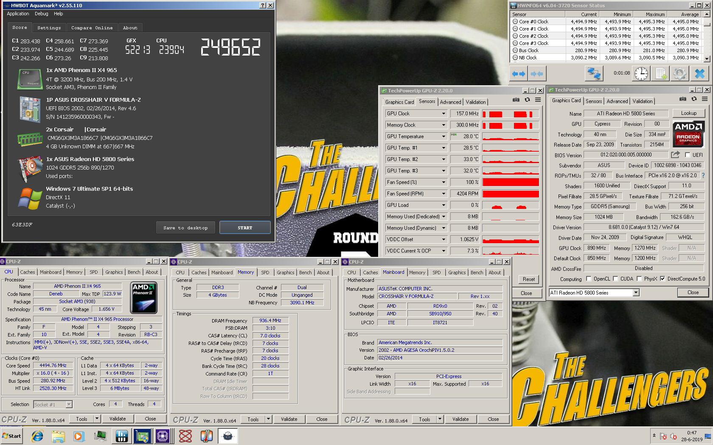Image resolution: width=713 pixels, height=445 pixels.
Task: Open Fan Speed (RPM) sensor dropdown
Action: click(444, 194)
